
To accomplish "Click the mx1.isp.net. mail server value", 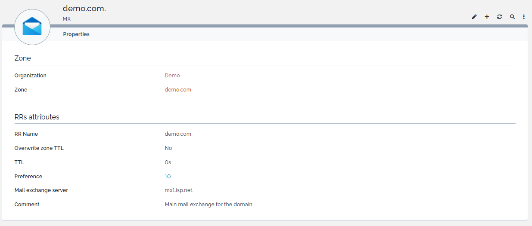I will pyautogui.click(x=182, y=190).
